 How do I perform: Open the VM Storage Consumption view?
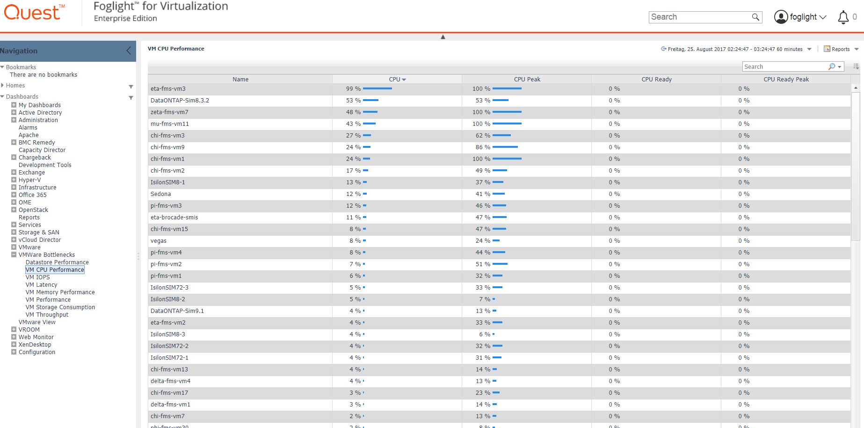click(60, 307)
